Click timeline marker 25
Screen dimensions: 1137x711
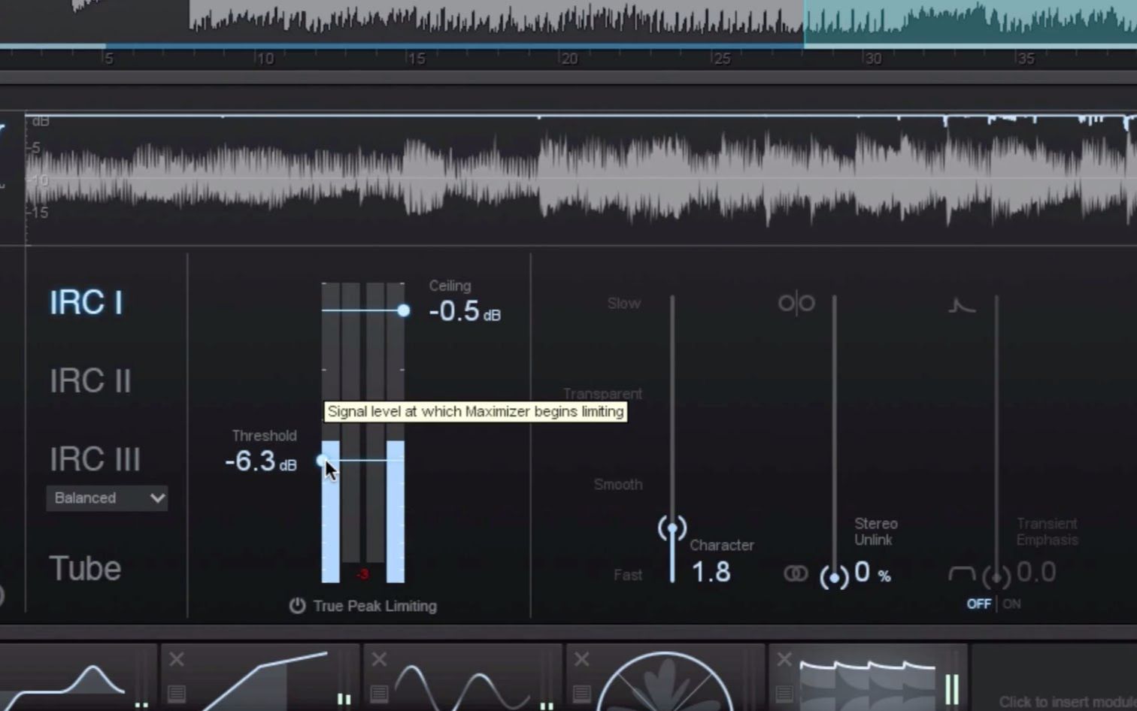pos(722,58)
